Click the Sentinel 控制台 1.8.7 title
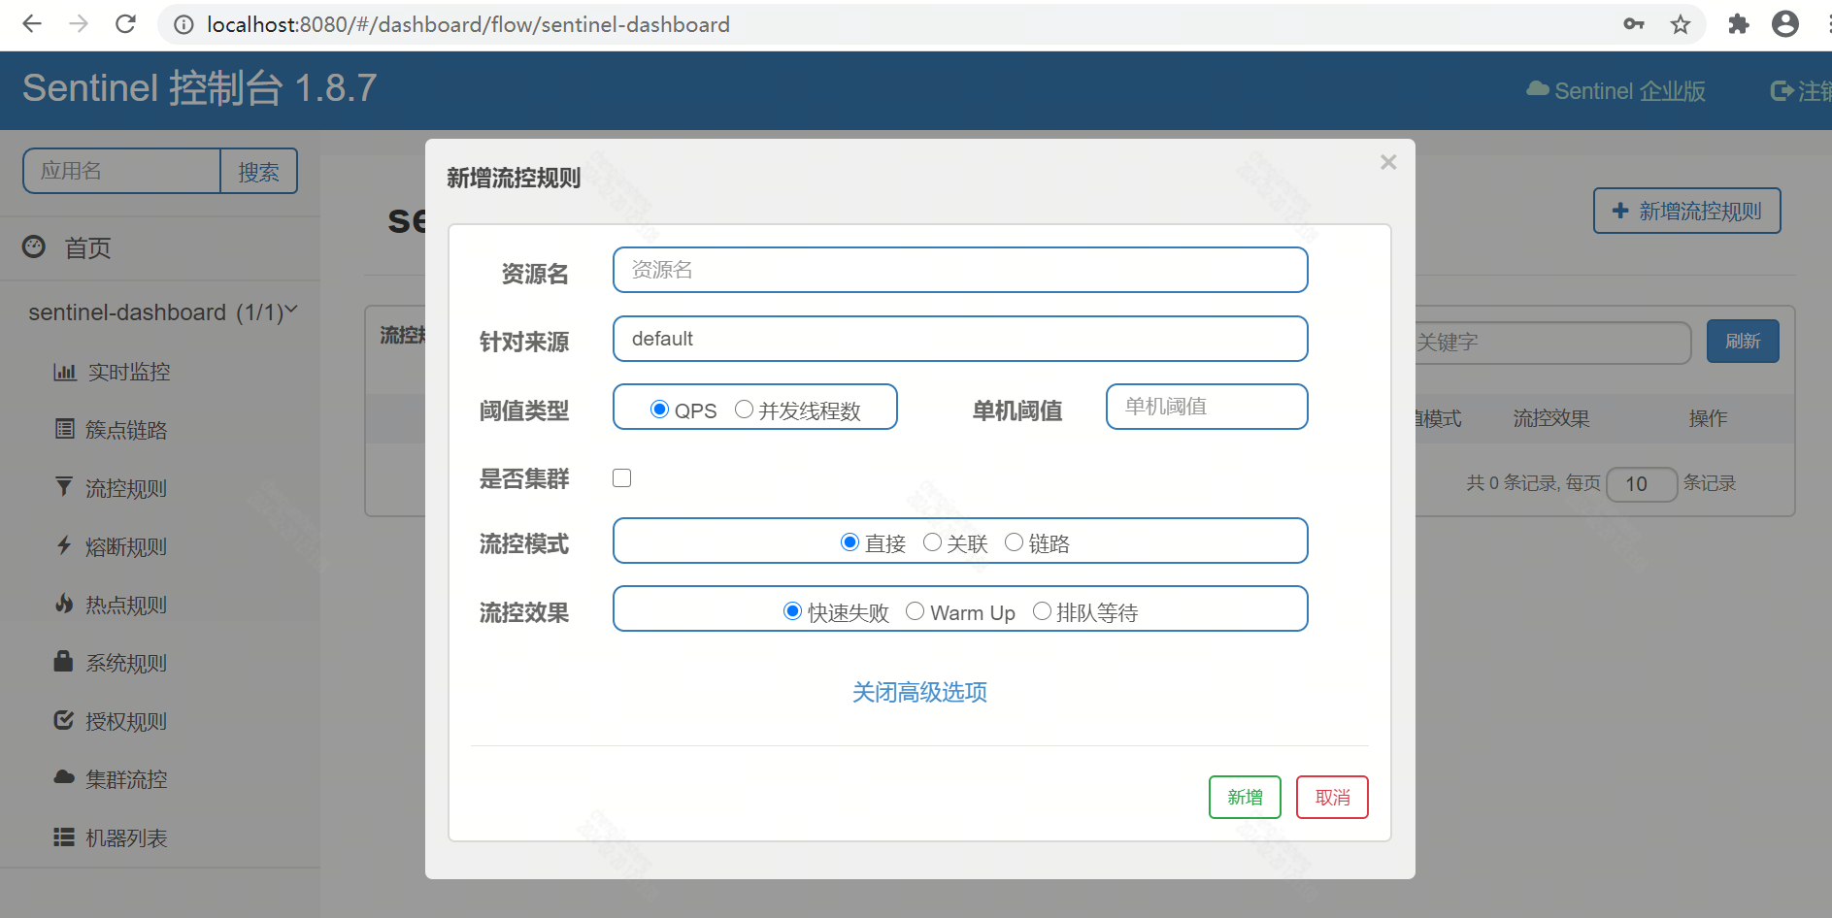The height and width of the screenshot is (918, 1832). pyautogui.click(x=200, y=88)
